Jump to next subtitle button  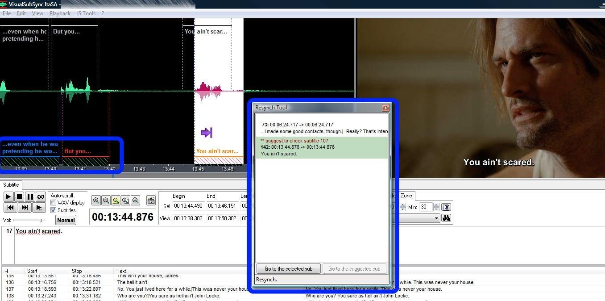(25, 207)
